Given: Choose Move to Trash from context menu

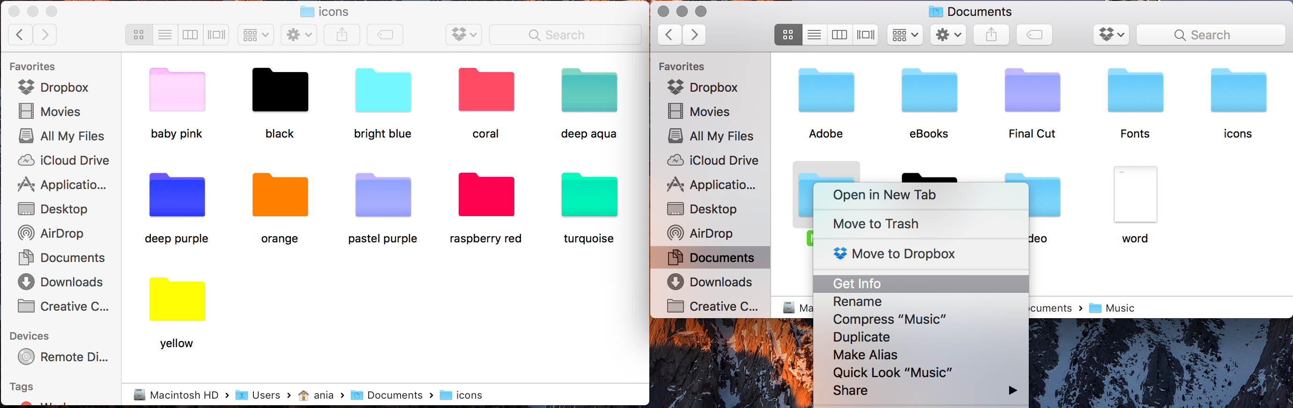Looking at the screenshot, I should [921, 224].
